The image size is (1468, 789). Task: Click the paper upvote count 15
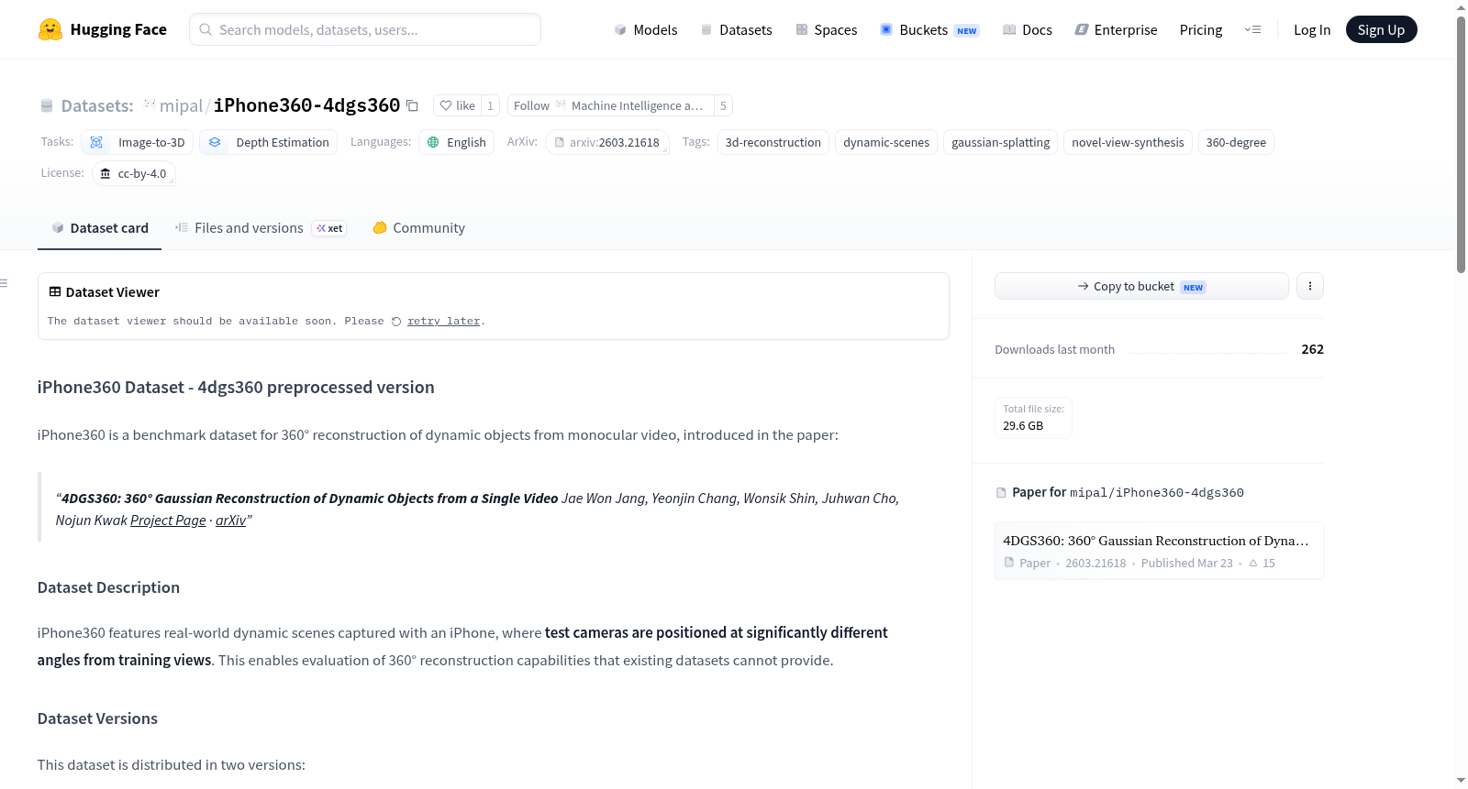1262,564
